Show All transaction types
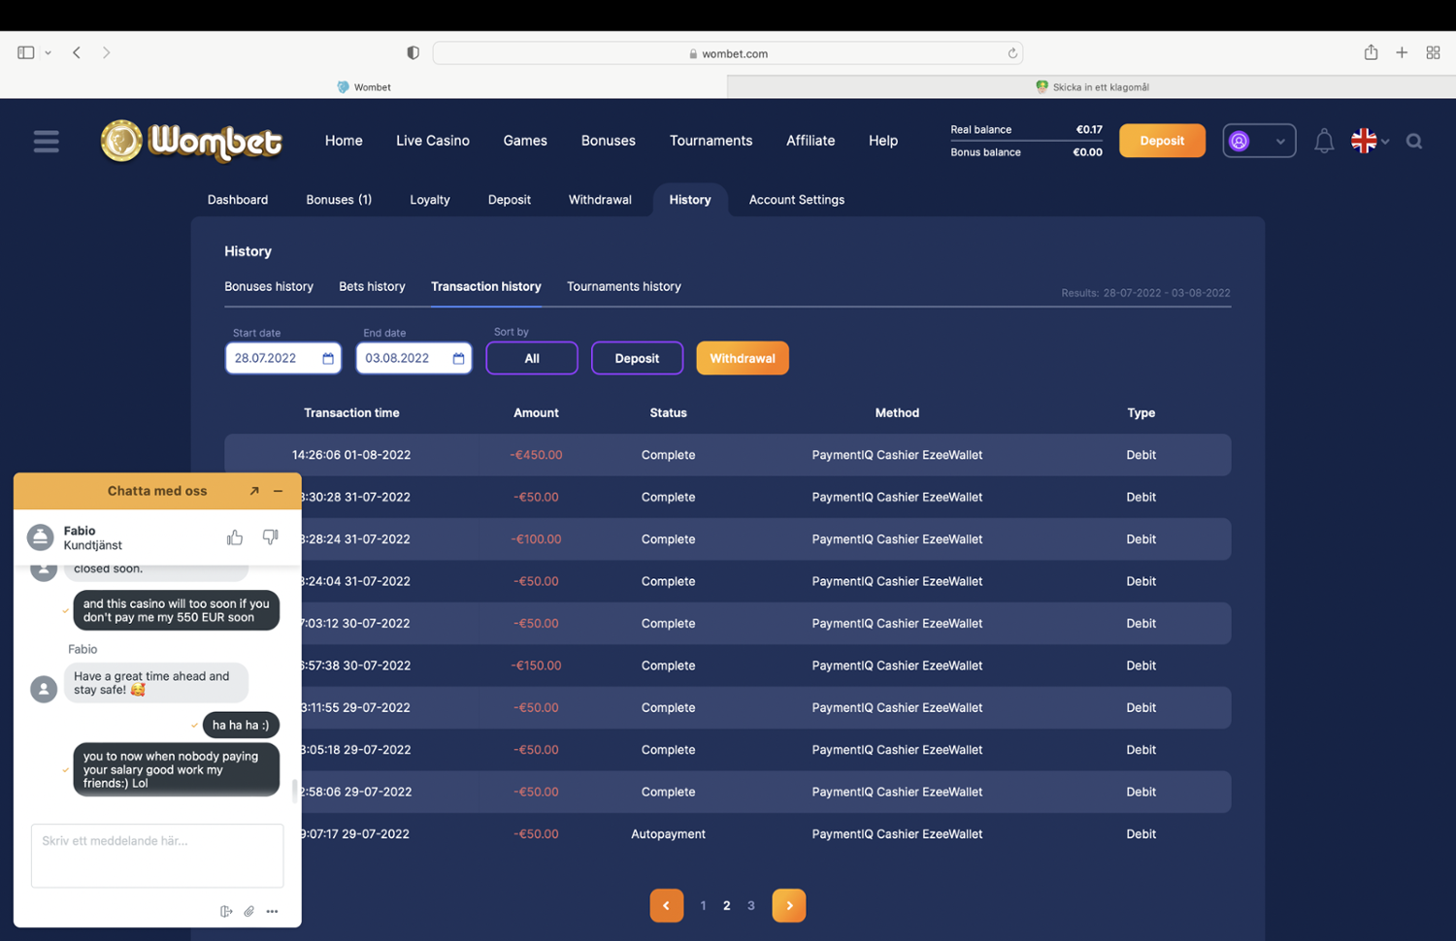 click(531, 358)
